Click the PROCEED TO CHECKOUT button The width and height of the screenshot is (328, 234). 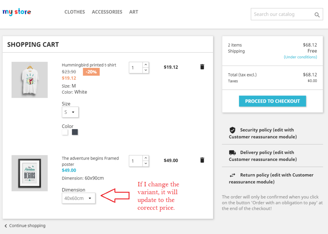pyautogui.click(x=272, y=101)
